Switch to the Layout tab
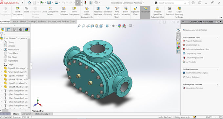The height and width of the screenshot is (119, 223). [x=15, y=22]
